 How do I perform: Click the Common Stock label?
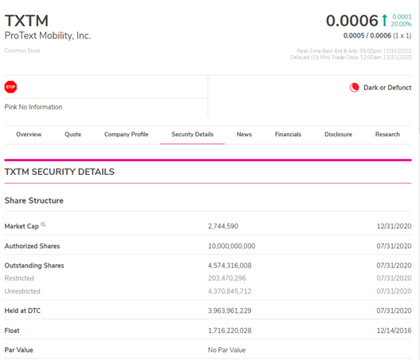tap(22, 50)
